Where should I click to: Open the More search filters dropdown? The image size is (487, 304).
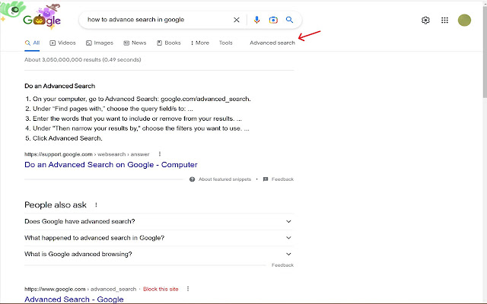click(x=200, y=43)
